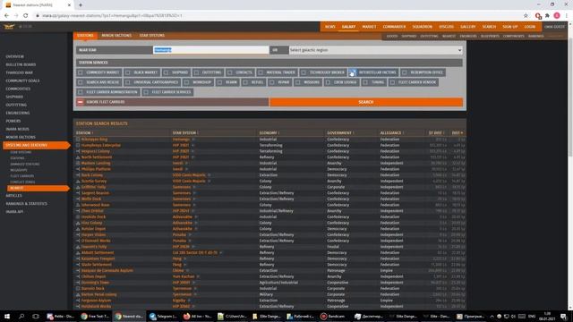The image size is (573, 322).
Task: Open Community Goals in the left sidebar
Action: [22, 80]
